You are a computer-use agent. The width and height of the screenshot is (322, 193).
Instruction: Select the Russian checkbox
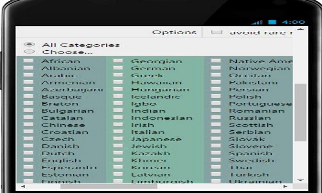(x=216, y=118)
